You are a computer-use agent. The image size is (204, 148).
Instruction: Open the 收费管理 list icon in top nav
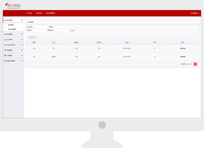tap(47, 13)
